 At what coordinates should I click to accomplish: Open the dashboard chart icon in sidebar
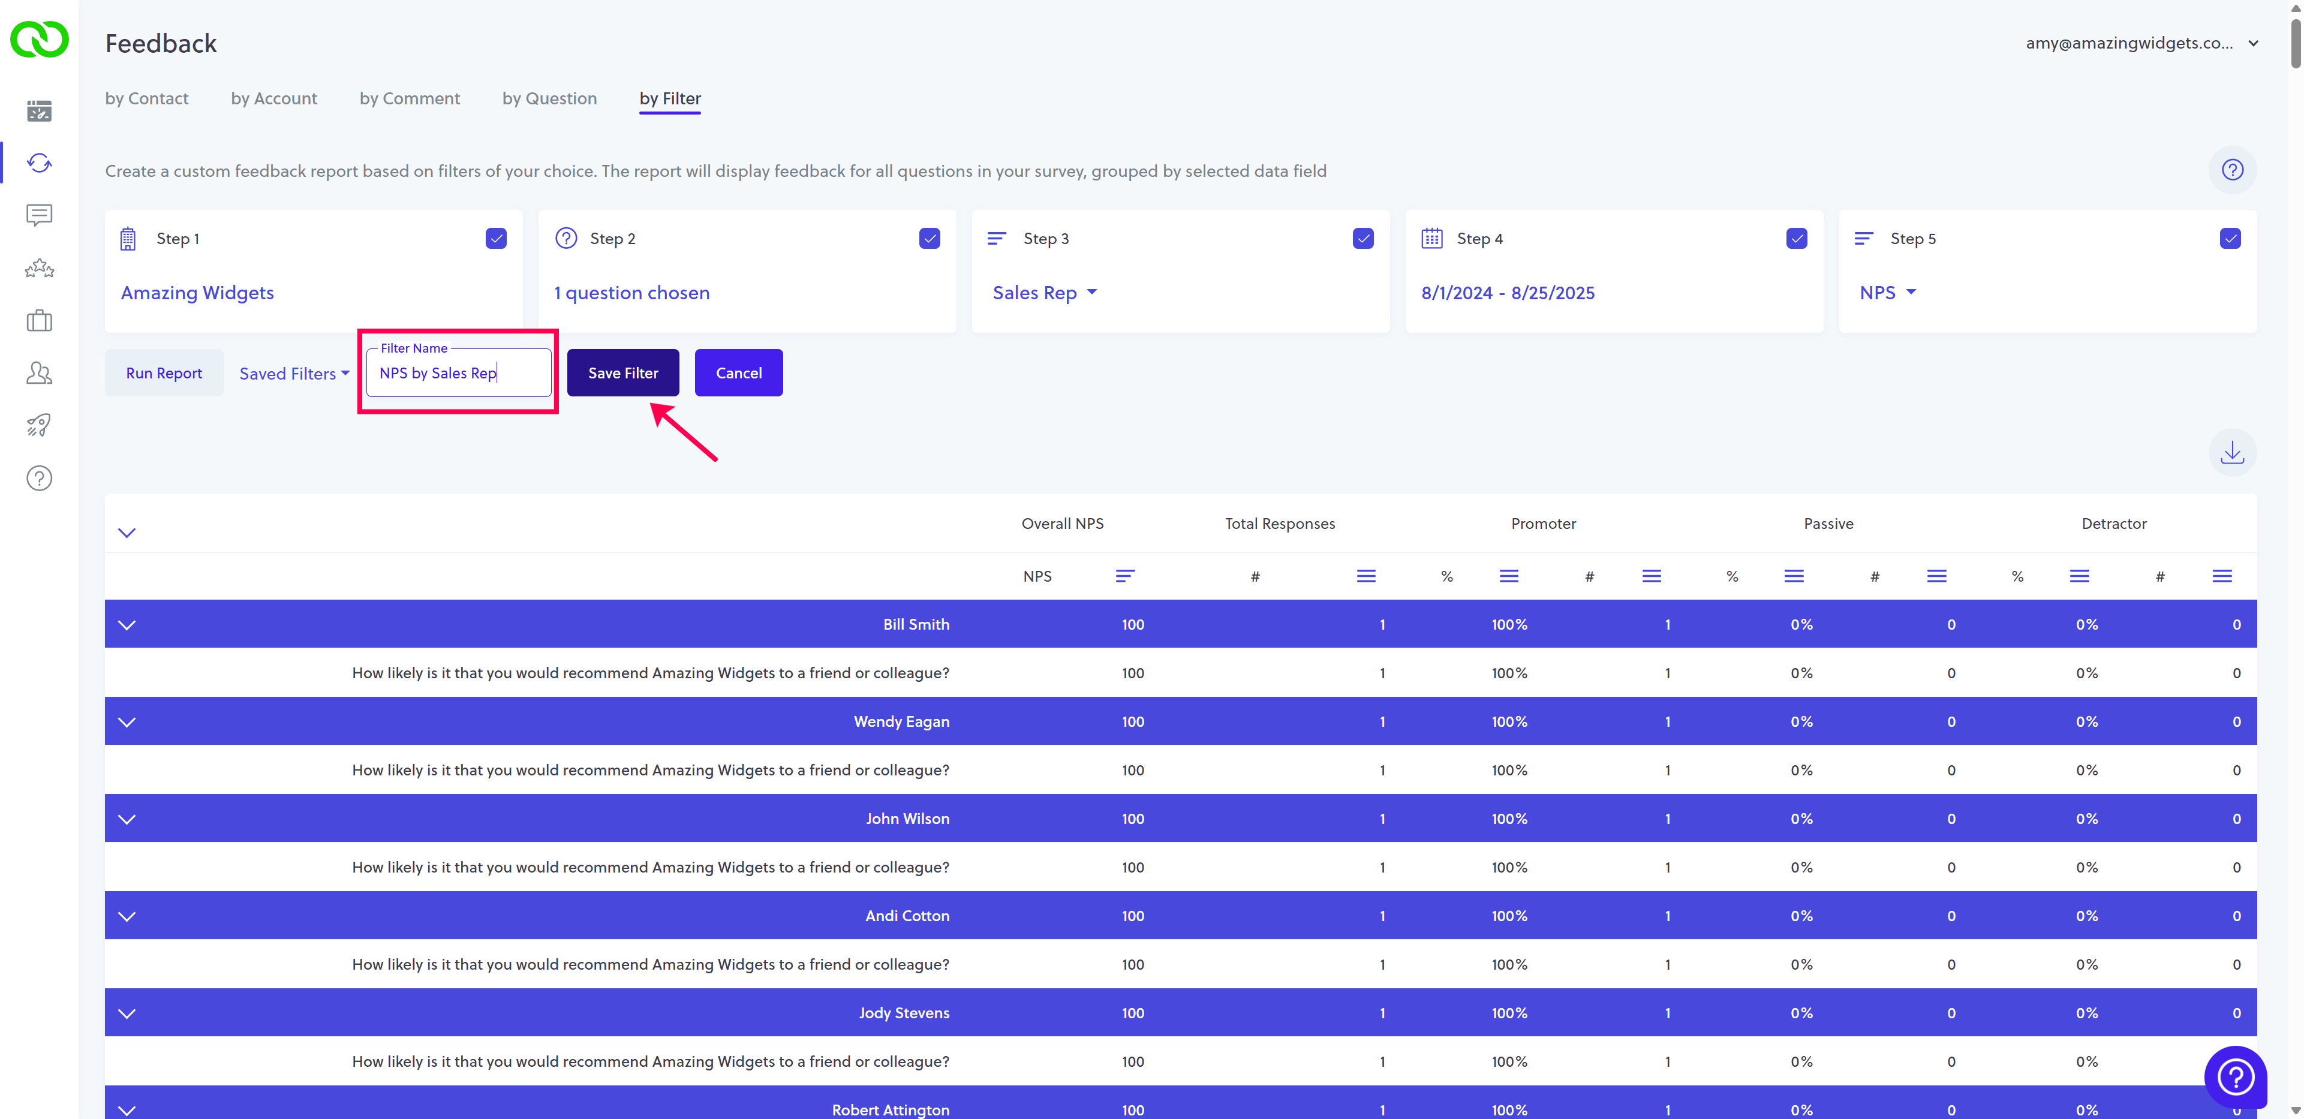pos(40,111)
